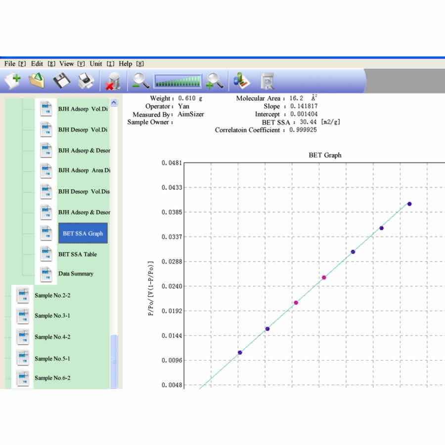The height and width of the screenshot is (445, 445).
Task: Click the lowest blue data point on graph
Action: [240, 353]
